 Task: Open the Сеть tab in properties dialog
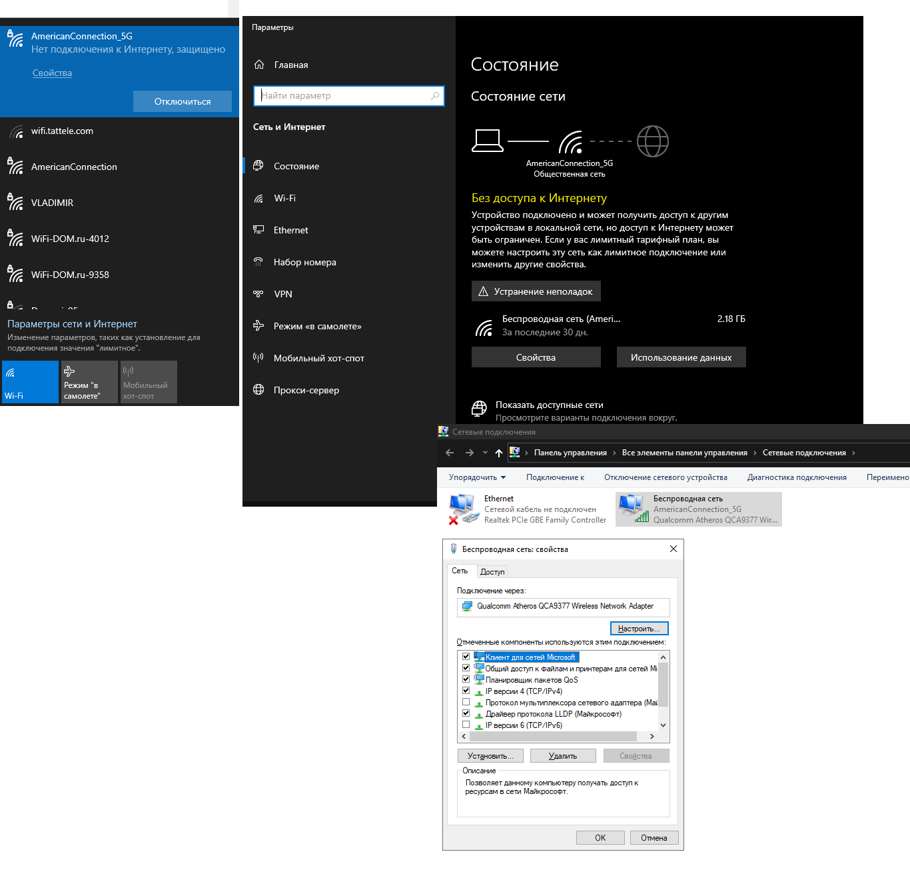pyautogui.click(x=460, y=571)
